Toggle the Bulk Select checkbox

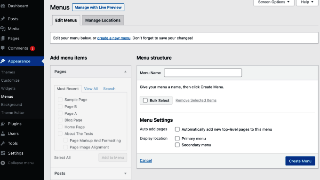145,101
